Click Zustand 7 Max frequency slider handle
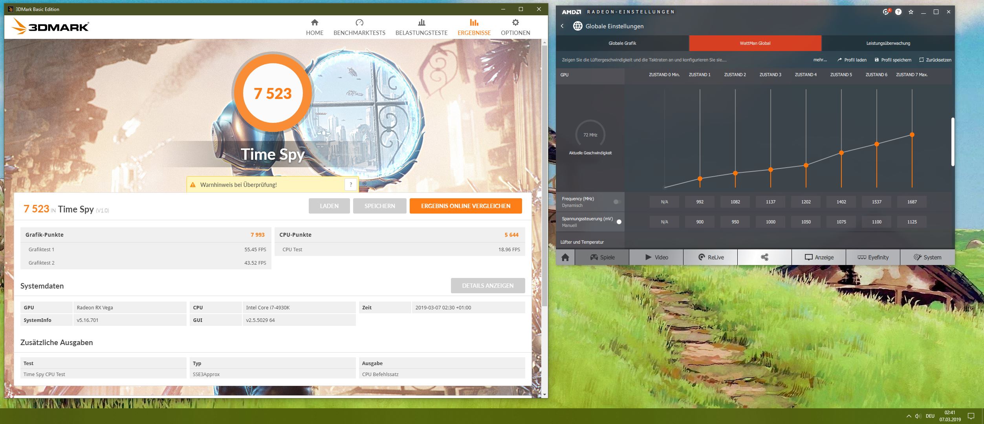 [x=912, y=135]
